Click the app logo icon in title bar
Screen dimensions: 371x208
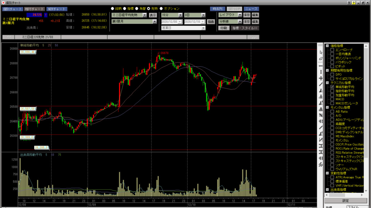(3, 3)
